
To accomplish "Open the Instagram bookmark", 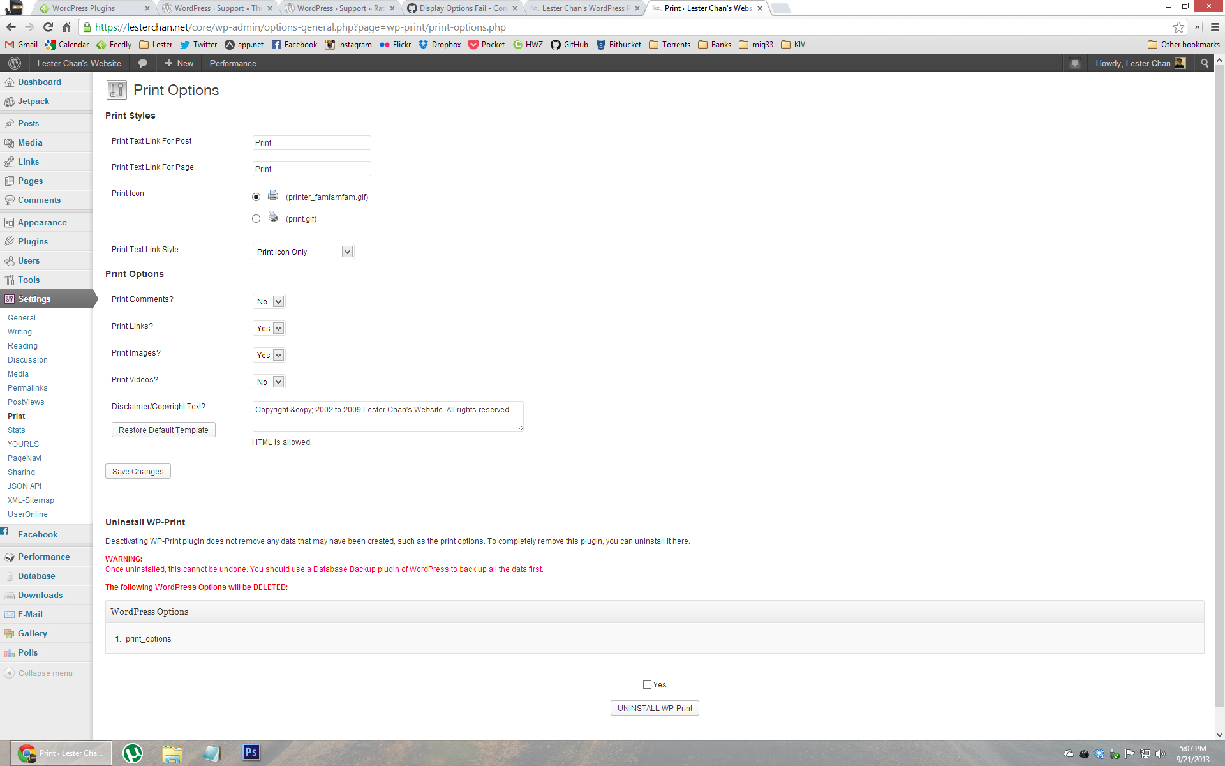I will tap(348, 45).
